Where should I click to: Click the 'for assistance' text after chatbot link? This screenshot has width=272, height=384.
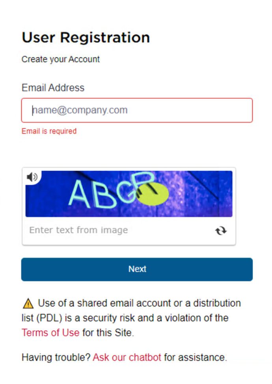click(195, 357)
